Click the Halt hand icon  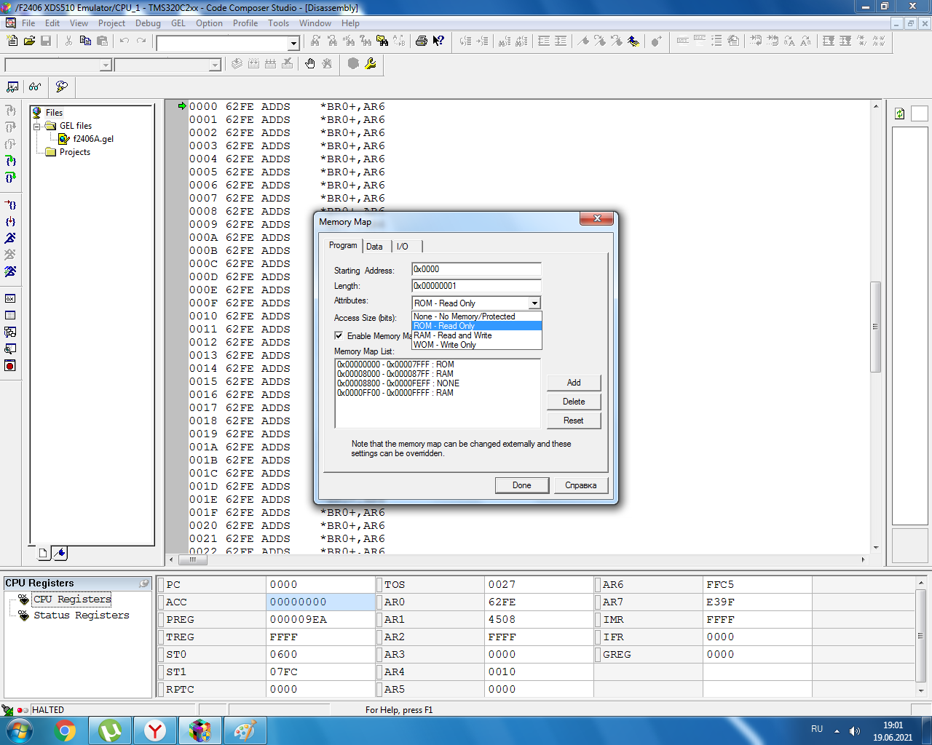coord(310,64)
